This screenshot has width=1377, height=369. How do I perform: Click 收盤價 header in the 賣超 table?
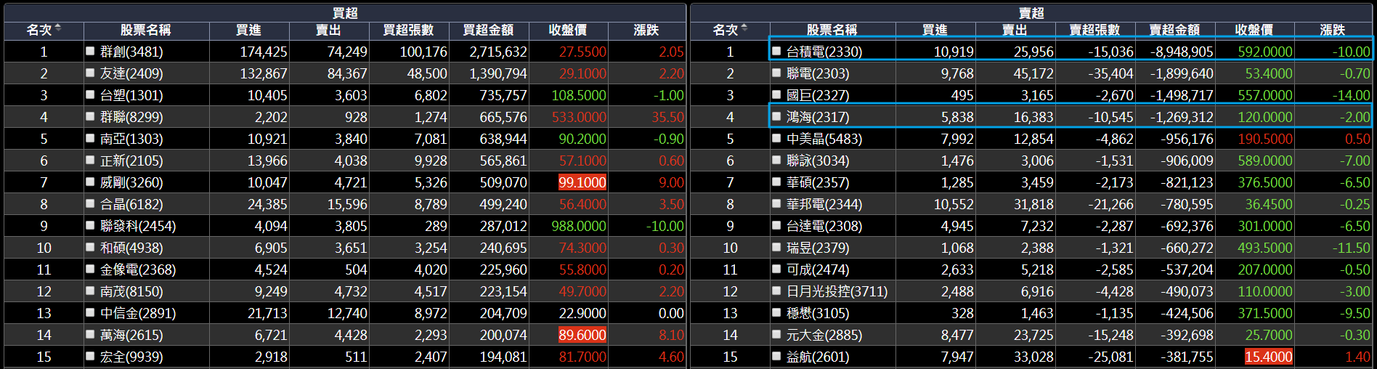pos(1254,30)
